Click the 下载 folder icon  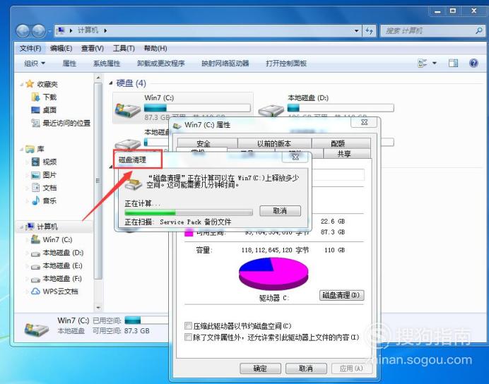tap(35, 97)
